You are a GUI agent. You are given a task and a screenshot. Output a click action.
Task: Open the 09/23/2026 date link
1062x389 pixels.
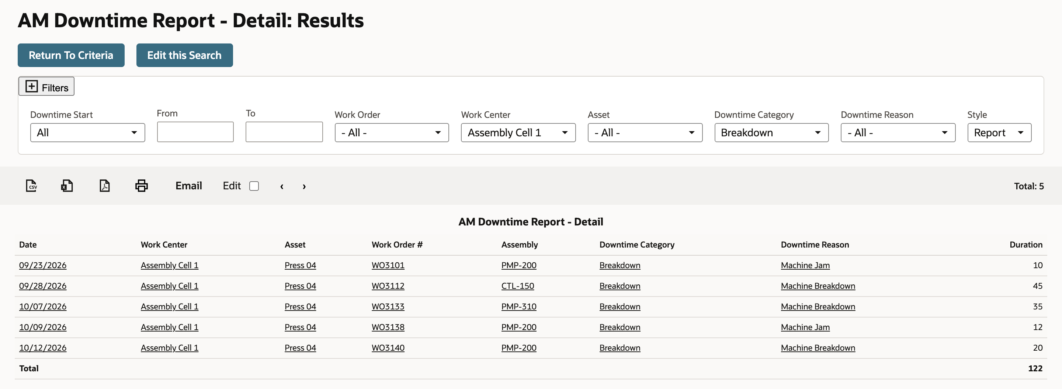coord(43,266)
